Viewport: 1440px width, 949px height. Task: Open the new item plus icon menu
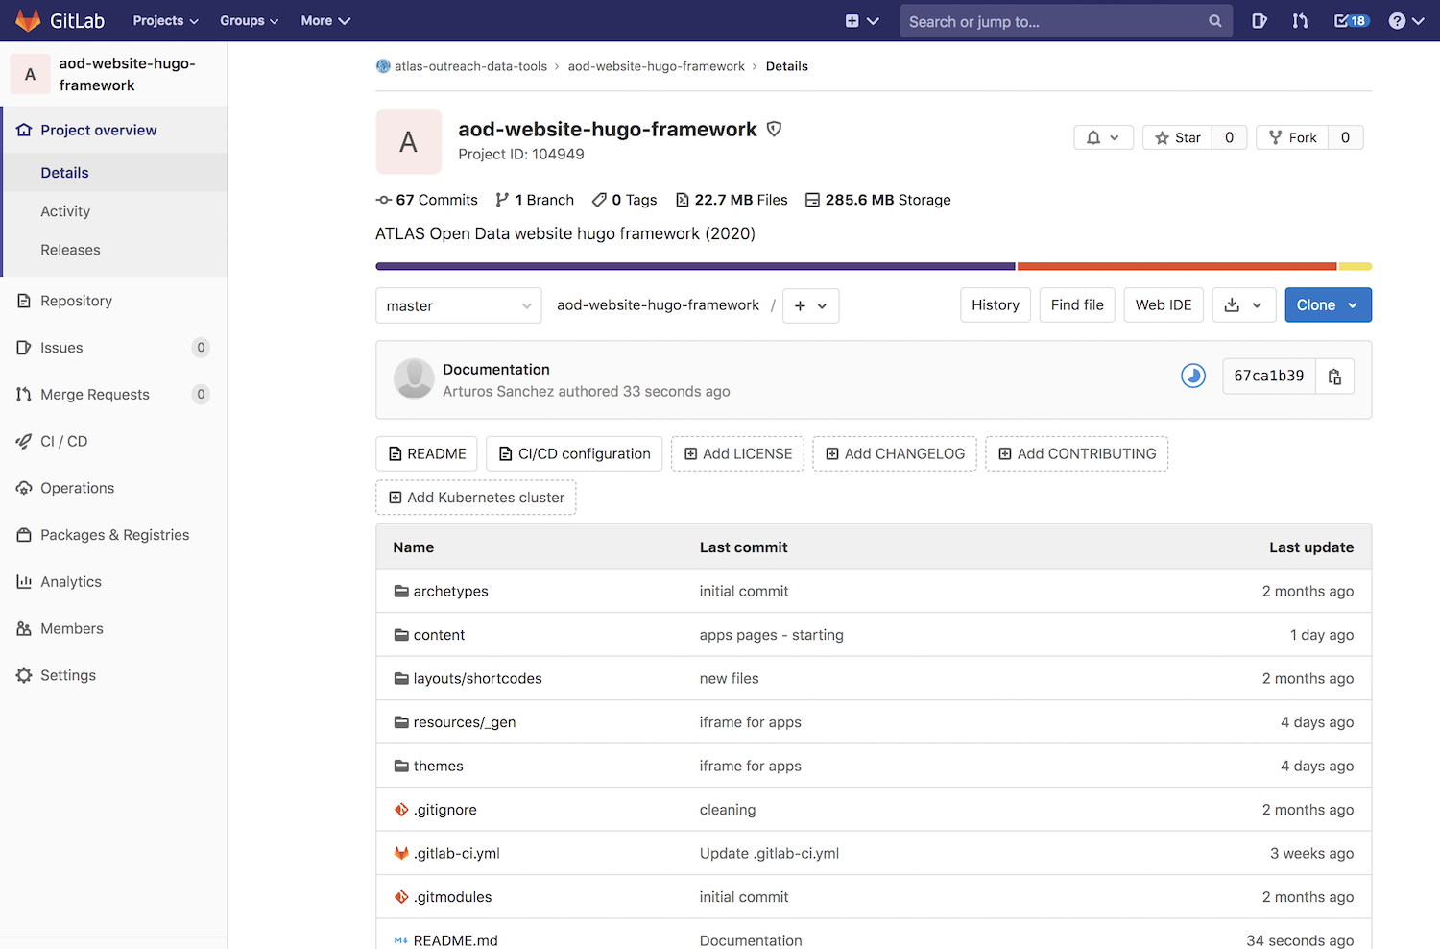coord(861,20)
